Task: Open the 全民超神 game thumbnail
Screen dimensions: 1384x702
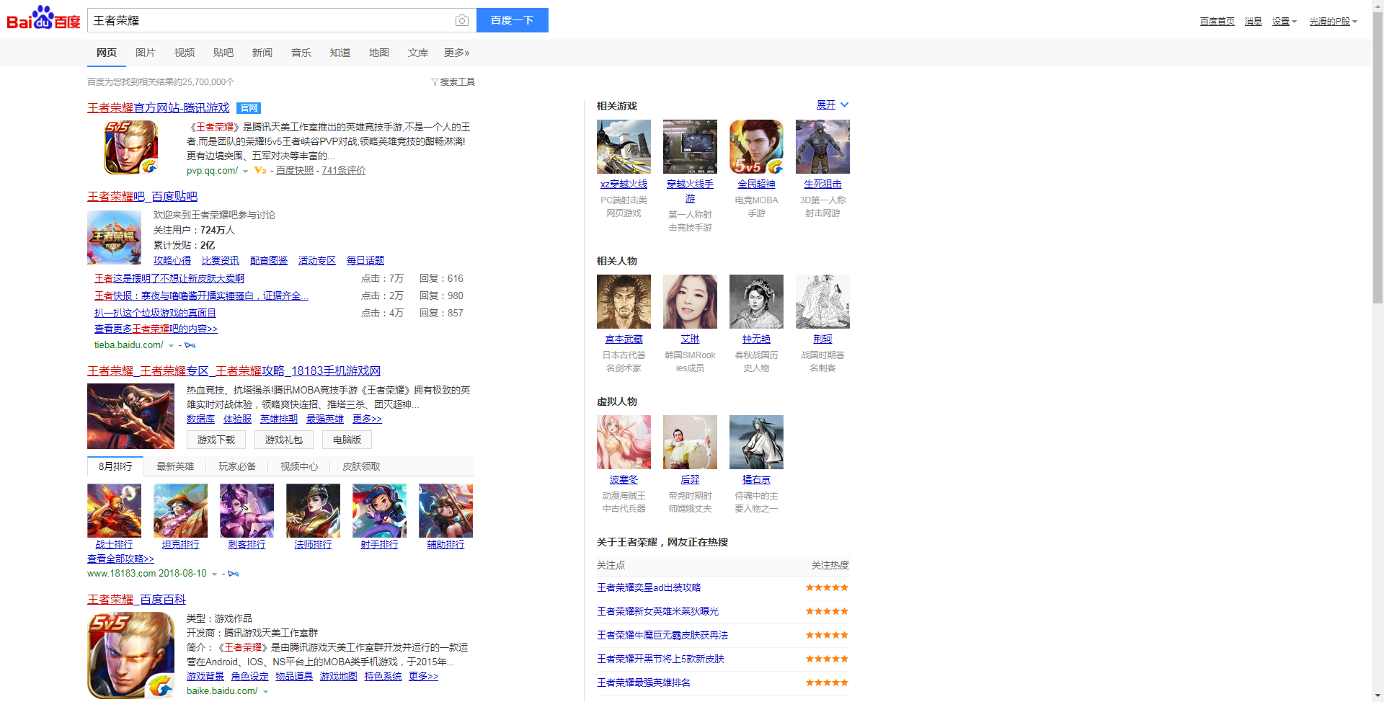Action: 756,146
